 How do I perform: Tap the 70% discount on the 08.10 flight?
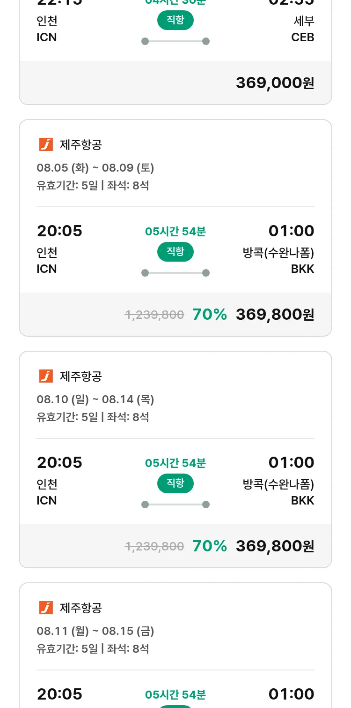[x=209, y=546]
